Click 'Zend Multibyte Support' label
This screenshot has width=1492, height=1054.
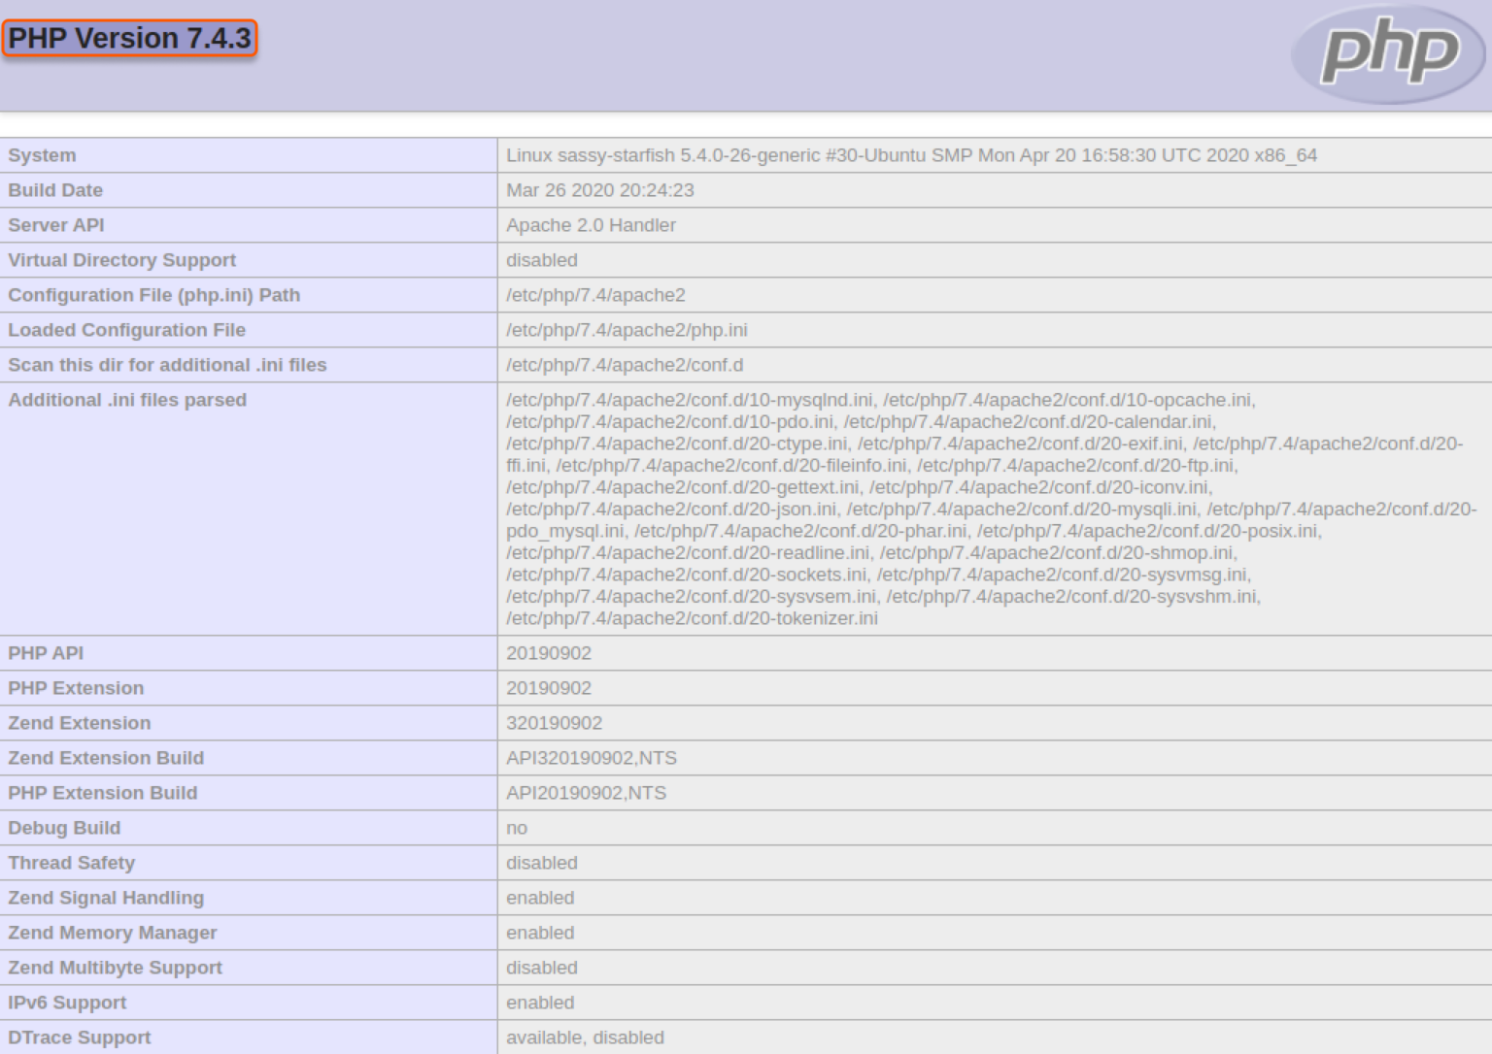click(116, 968)
